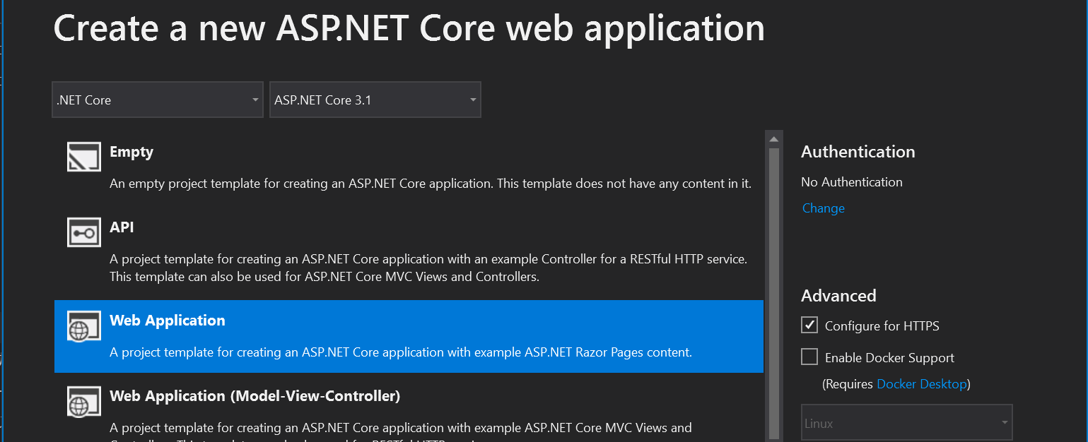The height and width of the screenshot is (442, 1088).
Task: Enable the Docker Support checkbox
Action: pyautogui.click(x=809, y=357)
